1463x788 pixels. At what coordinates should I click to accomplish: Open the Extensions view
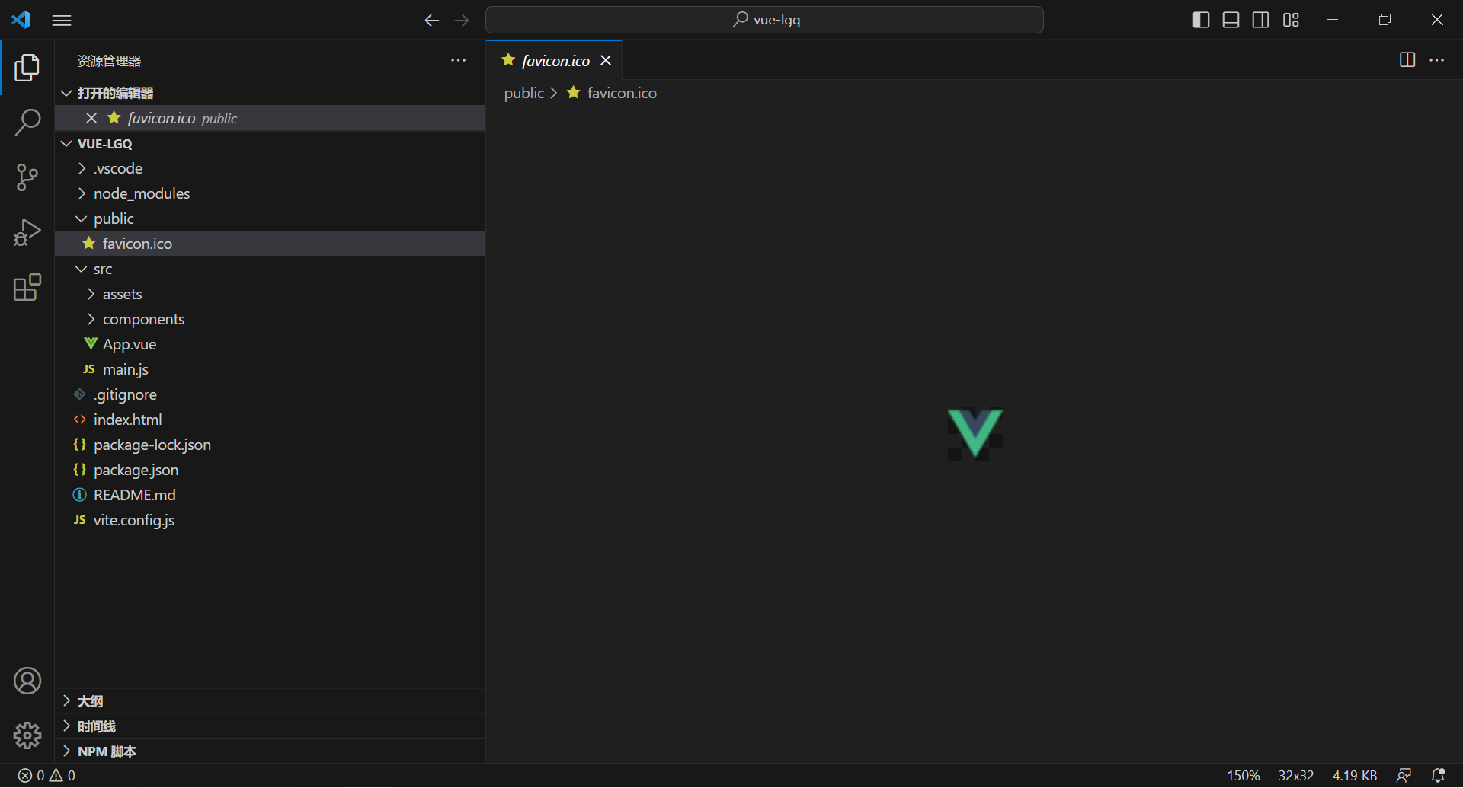tap(27, 288)
